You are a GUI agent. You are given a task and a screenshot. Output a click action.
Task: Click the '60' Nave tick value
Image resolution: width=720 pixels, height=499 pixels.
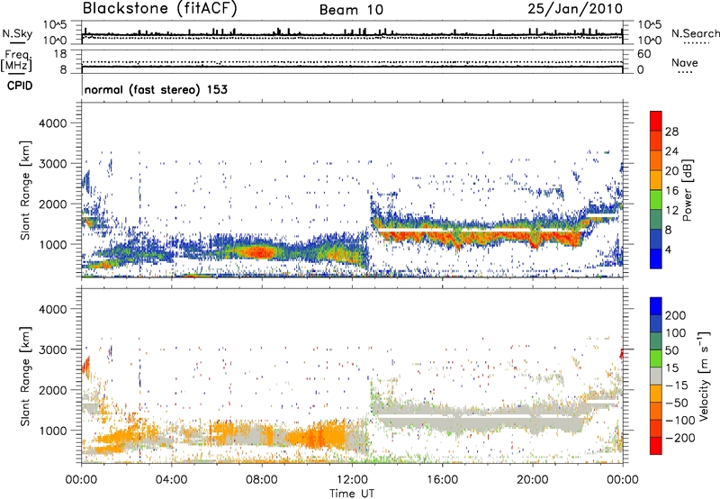tap(643, 54)
